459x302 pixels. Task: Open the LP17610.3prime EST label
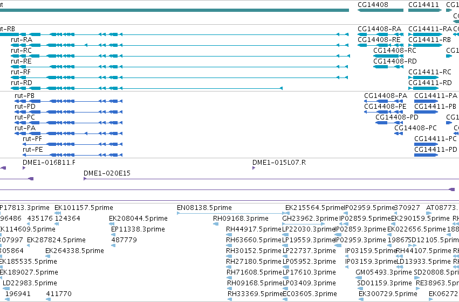(309, 273)
